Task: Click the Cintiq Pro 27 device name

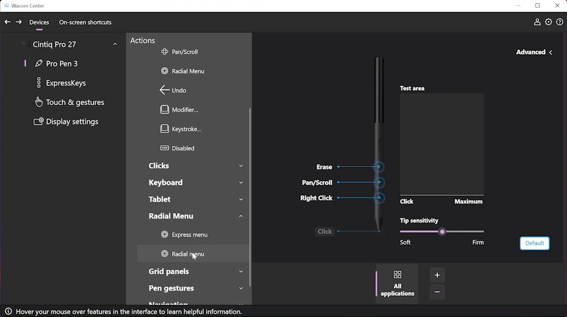Action: point(54,44)
